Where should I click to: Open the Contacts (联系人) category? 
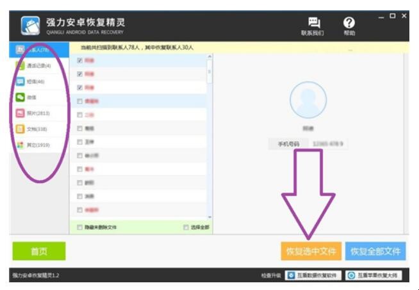(x=35, y=49)
